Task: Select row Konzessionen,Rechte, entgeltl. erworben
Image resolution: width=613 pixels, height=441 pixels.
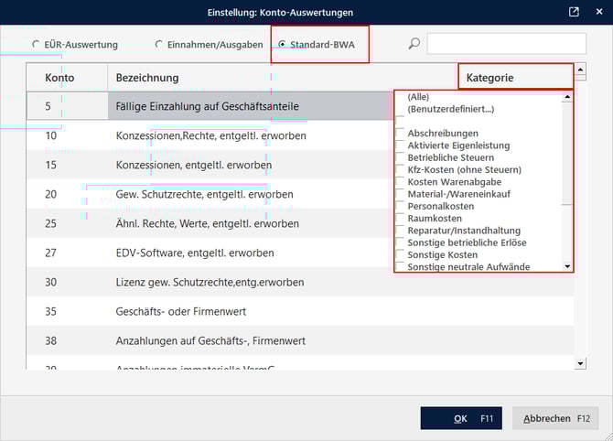Action: [211, 135]
